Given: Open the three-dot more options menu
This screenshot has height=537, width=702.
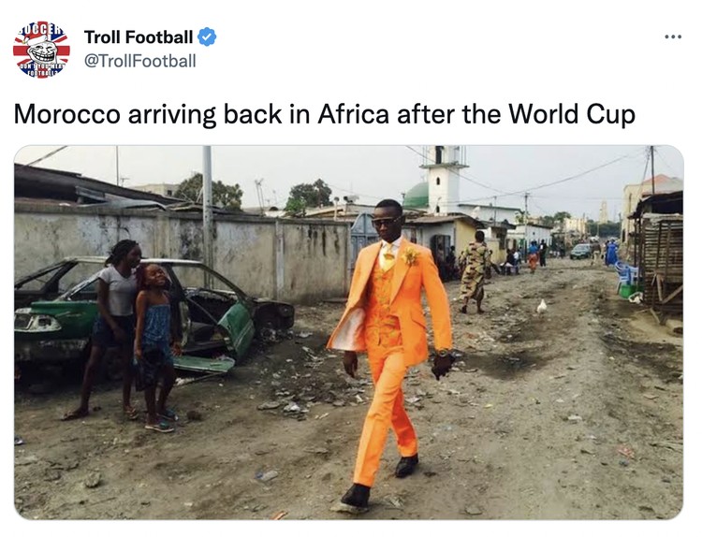Looking at the screenshot, I should 673,37.
